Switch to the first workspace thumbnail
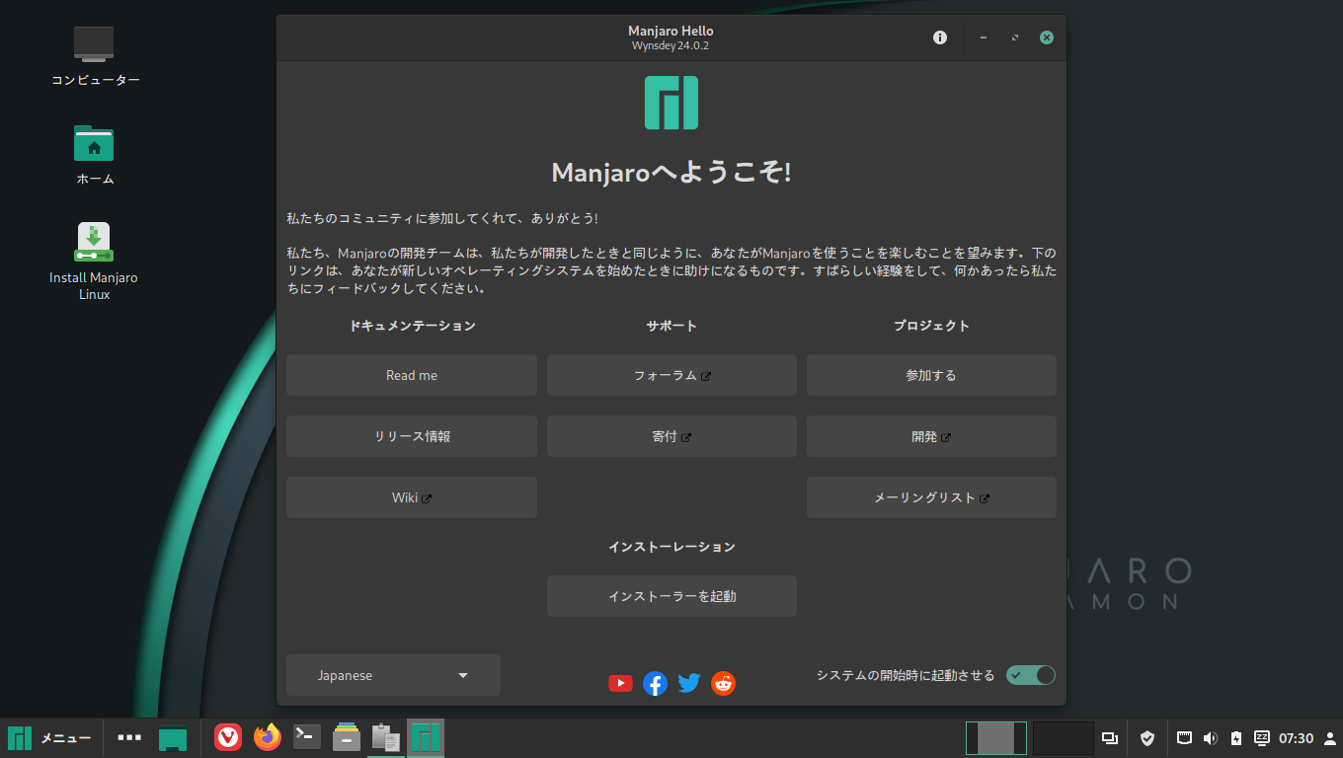The width and height of the screenshot is (1343, 758). (x=996, y=738)
